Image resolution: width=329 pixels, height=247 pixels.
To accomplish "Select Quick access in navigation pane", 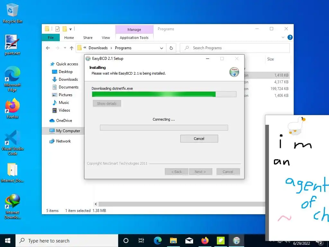I will (64, 64).
